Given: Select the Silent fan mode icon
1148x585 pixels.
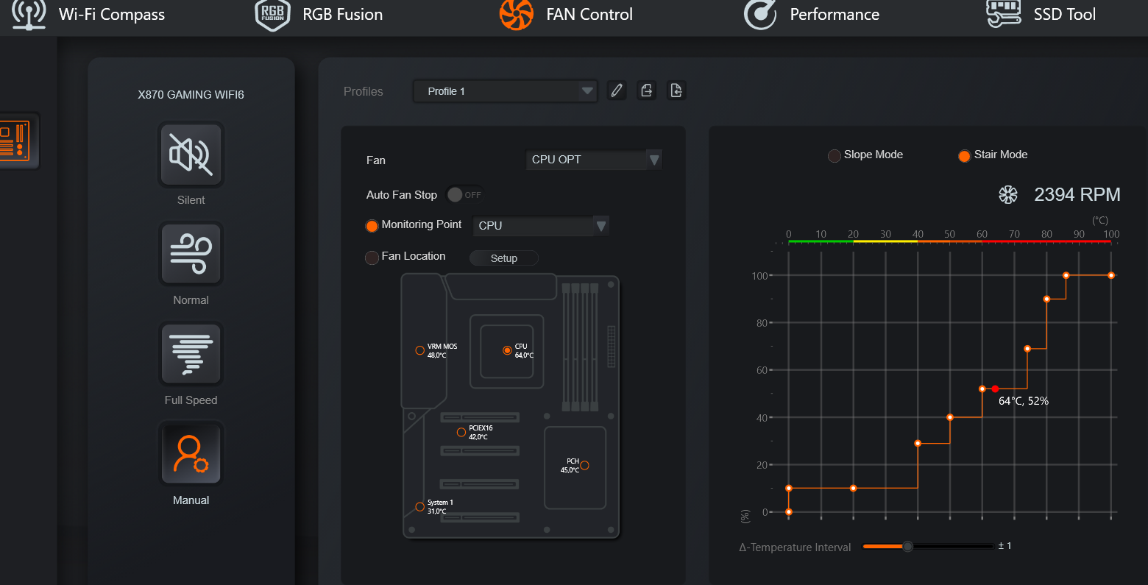Looking at the screenshot, I should click(x=191, y=155).
